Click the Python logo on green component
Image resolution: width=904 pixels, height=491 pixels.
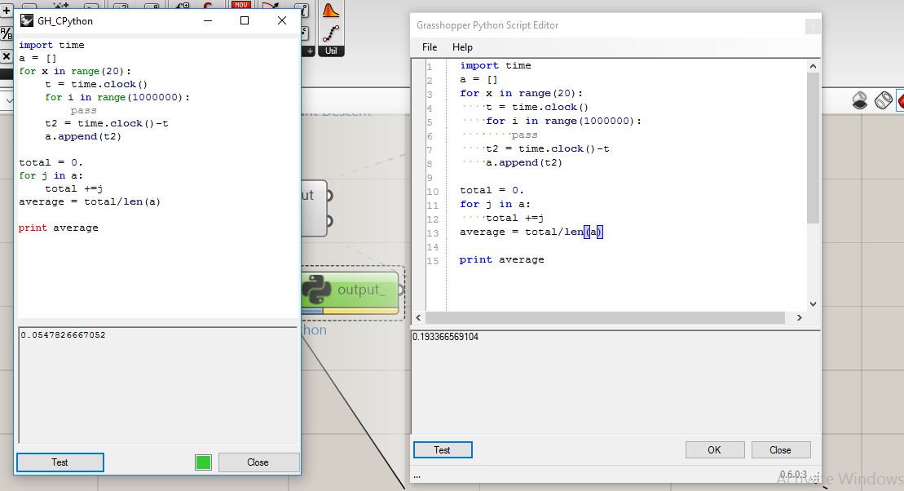point(316,290)
